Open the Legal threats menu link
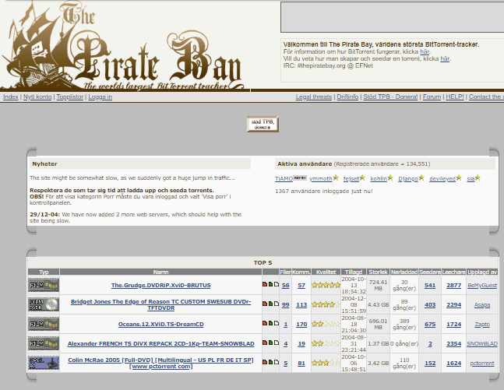This screenshot has height=390, width=504. pyautogui.click(x=314, y=97)
